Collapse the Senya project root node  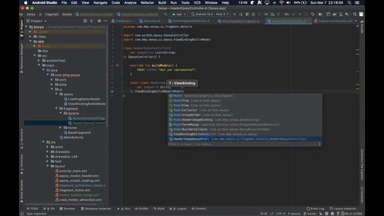[x=26, y=27]
